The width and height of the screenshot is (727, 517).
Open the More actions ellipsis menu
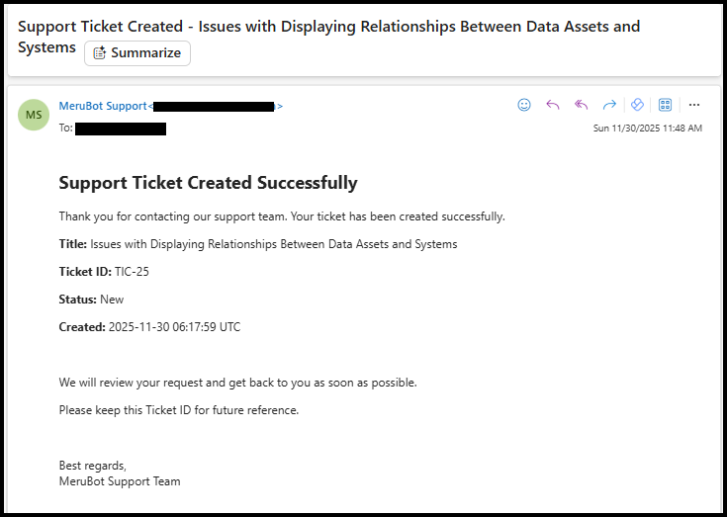click(694, 105)
